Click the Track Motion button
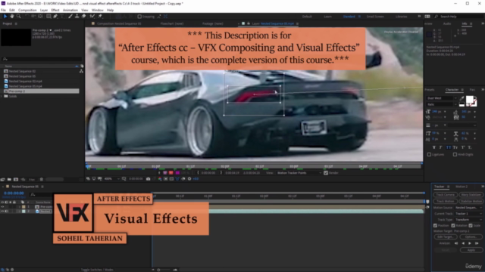This screenshot has height=272, width=485. (445, 202)
